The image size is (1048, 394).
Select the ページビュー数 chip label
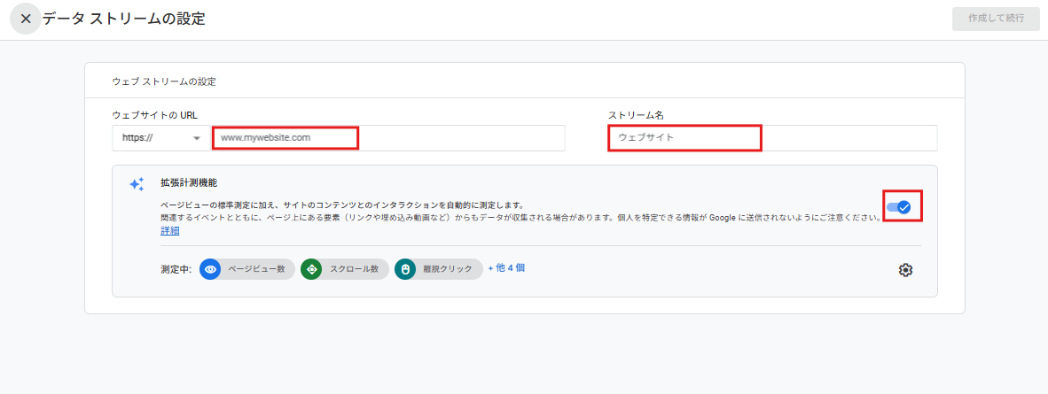click(x=256, y=269)
